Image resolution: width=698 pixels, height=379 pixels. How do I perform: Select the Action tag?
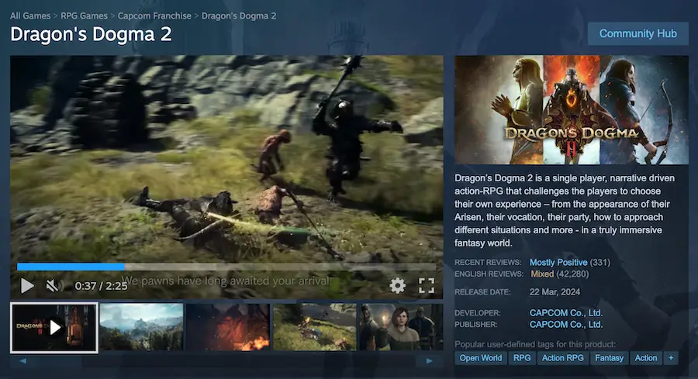(645, 358)
